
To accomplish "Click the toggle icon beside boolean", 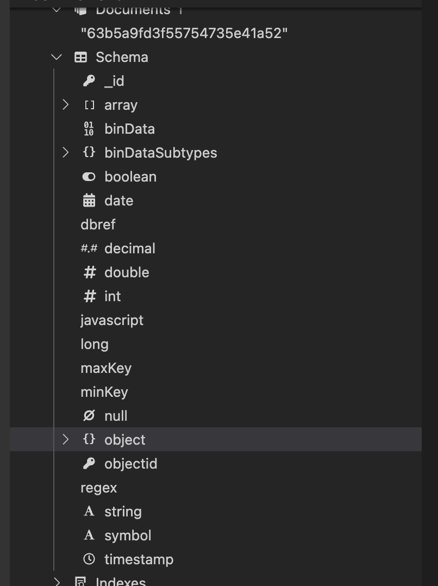I will [89, 177].
